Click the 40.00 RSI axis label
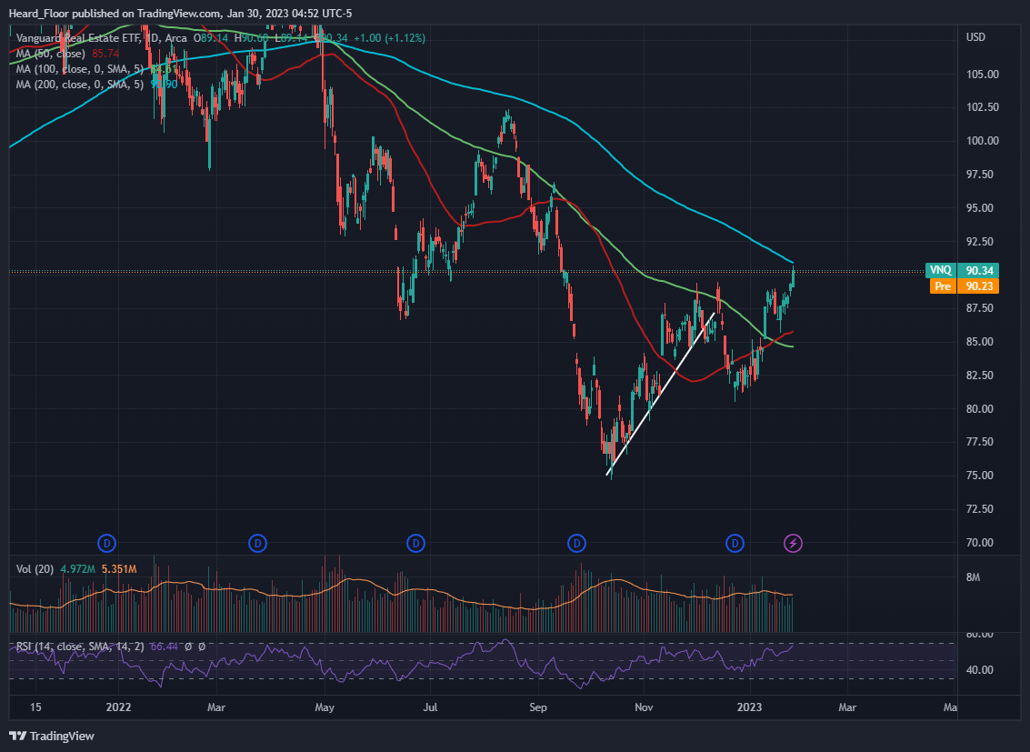Image resolution: width=1030 pixels, height=752 pixels. click(980, 670)
